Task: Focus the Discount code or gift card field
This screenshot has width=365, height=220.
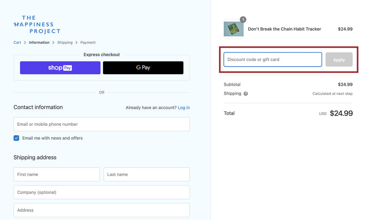Action: tap(273, 59)
